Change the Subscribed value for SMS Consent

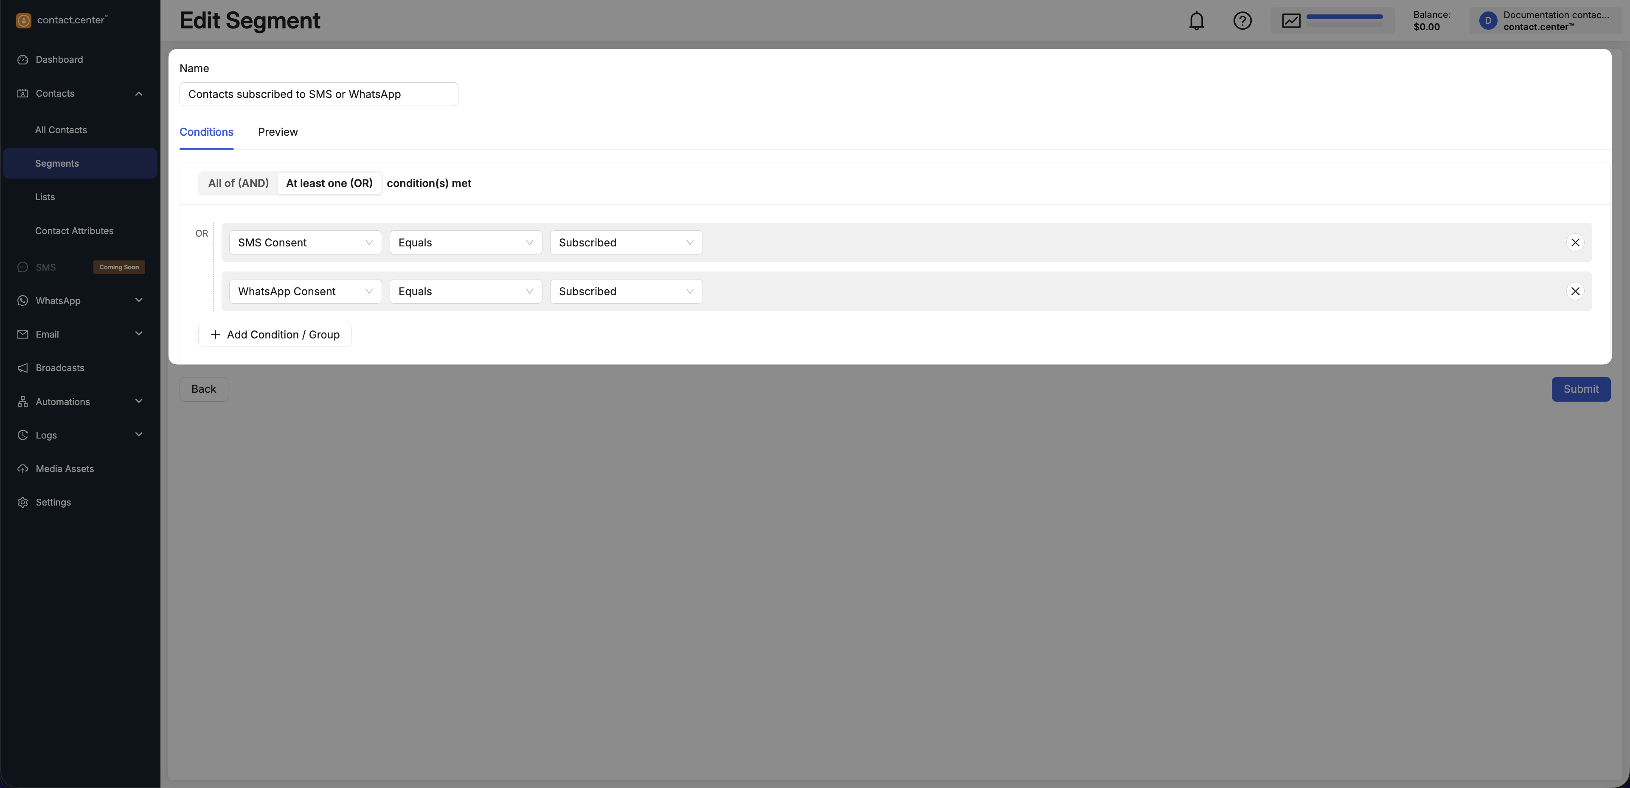[625, 243]
